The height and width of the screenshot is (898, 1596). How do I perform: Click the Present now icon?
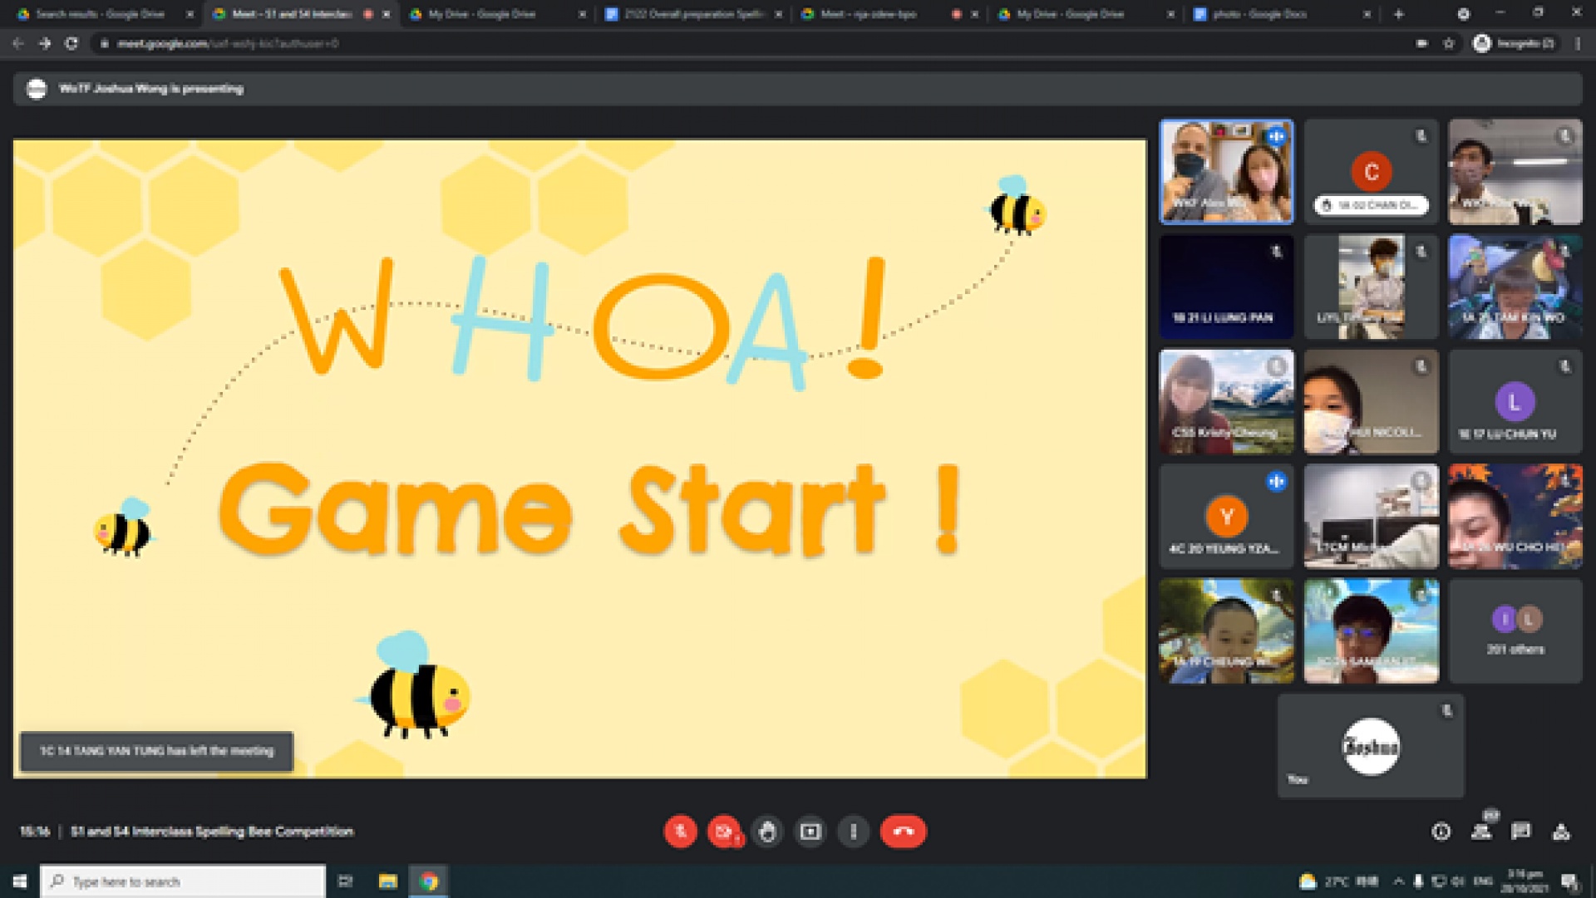click(x=810, y=832)
